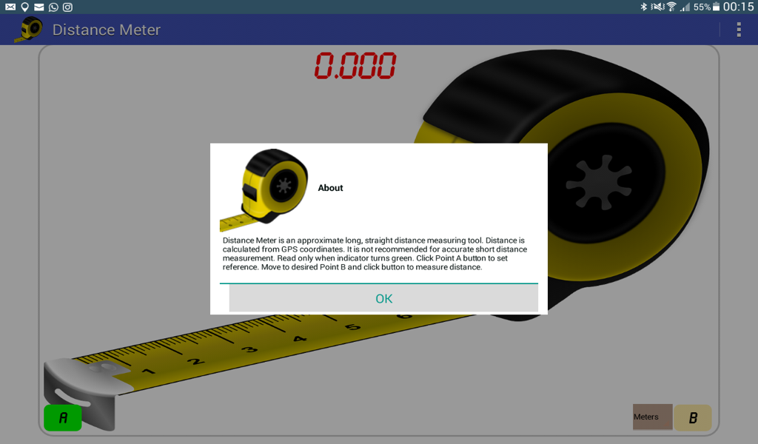758x444 pixels.
Task: Select the 0.000 distance readout
Action: [356, 67]
